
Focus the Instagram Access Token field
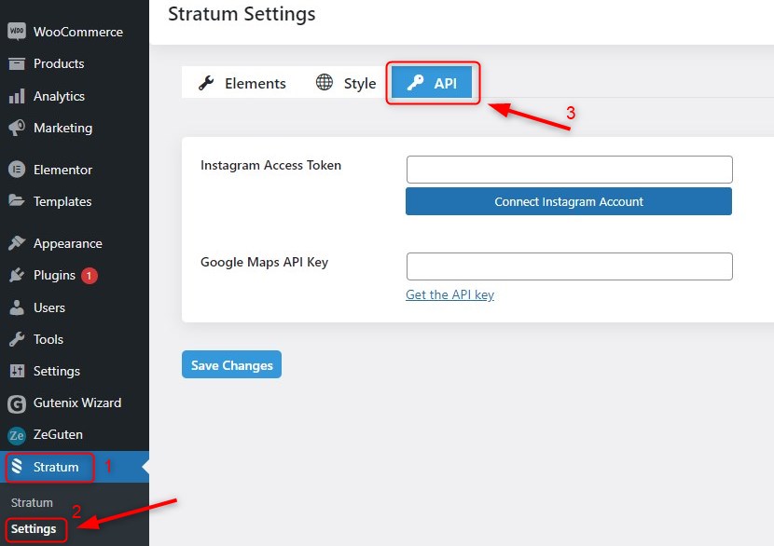point(569,170)
